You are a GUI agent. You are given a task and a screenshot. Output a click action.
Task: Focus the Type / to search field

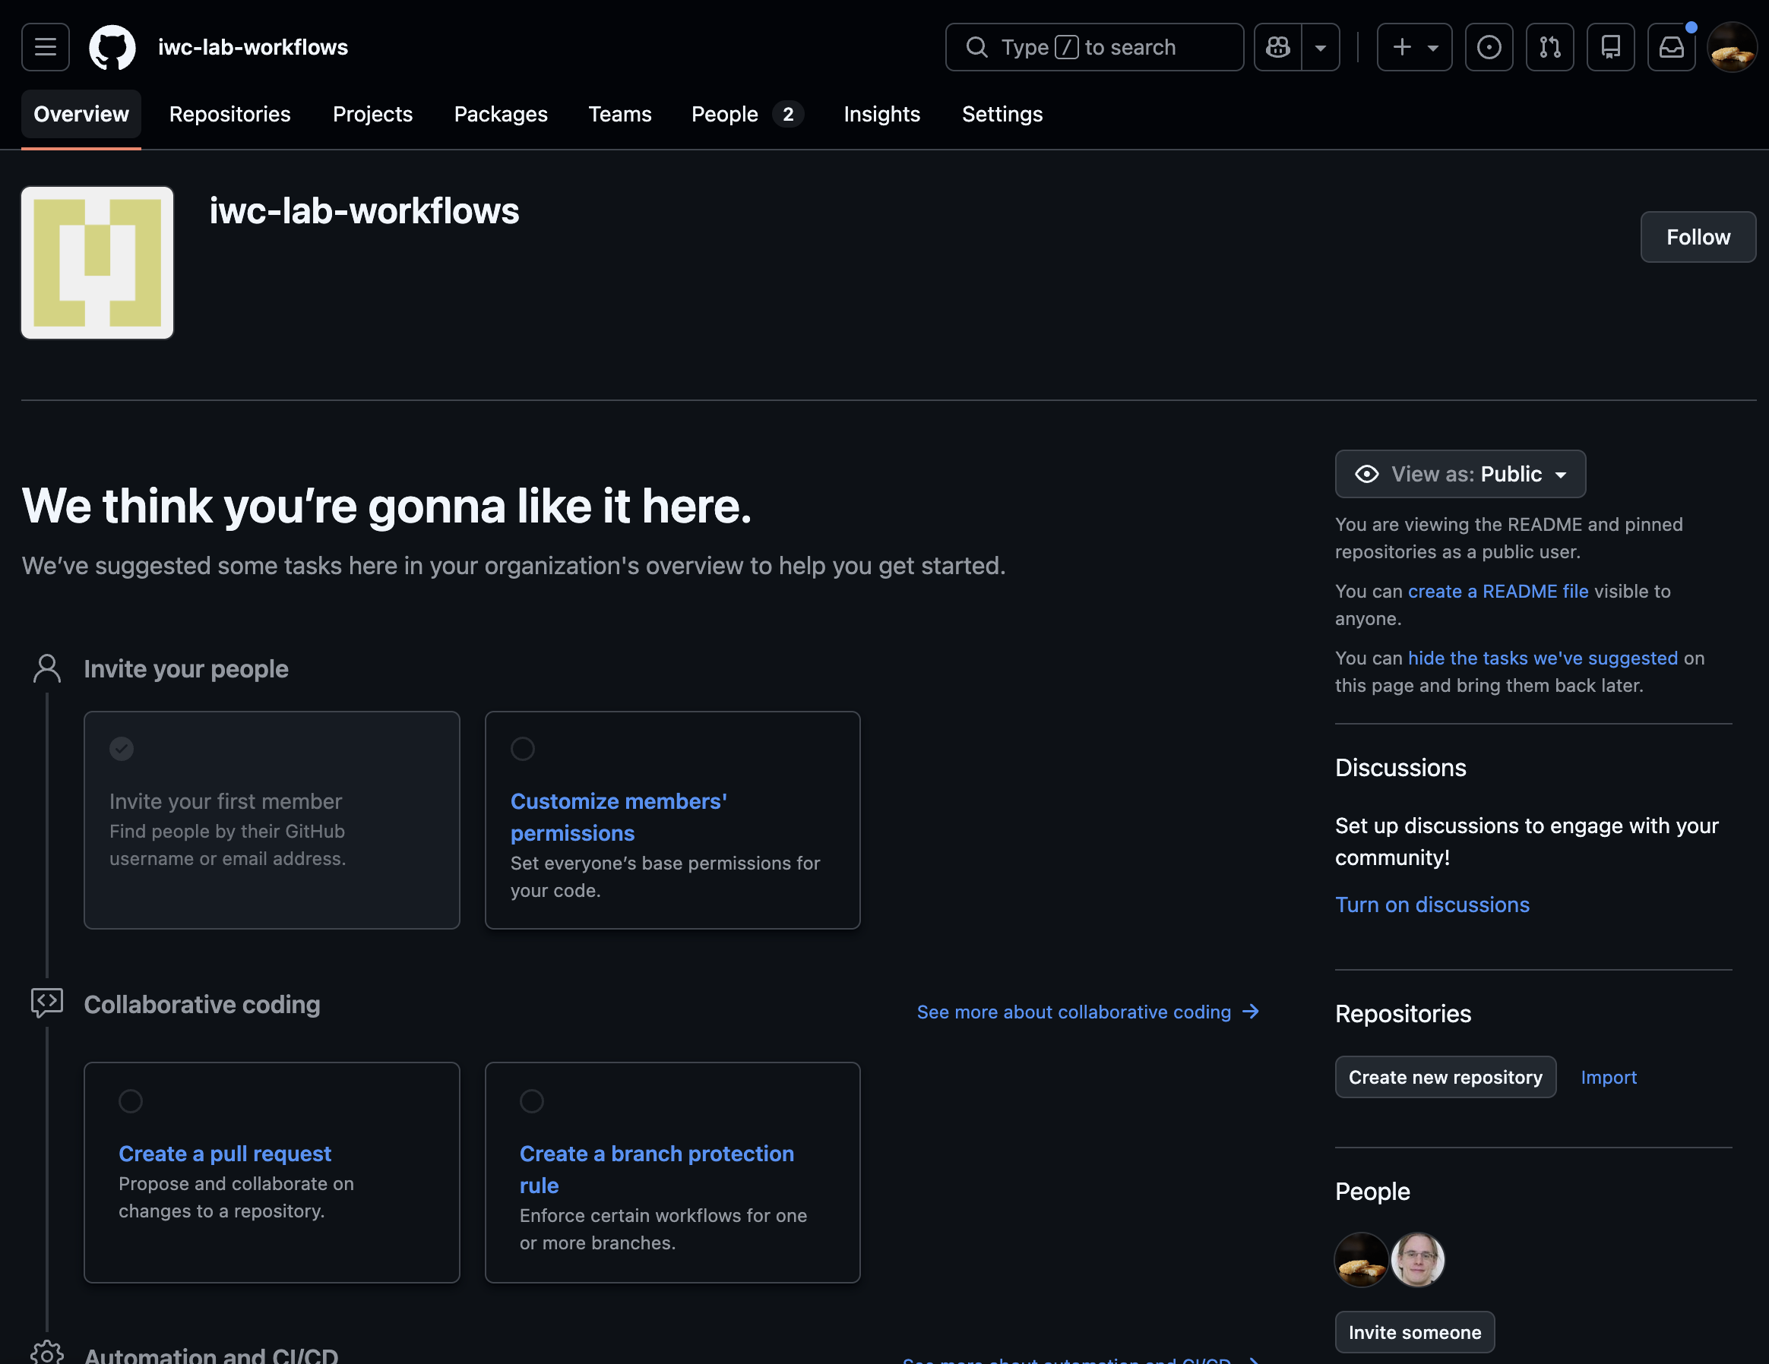[1094, 47]
